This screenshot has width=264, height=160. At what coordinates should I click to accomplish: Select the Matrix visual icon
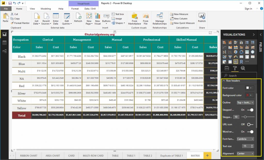pos(236,62)
